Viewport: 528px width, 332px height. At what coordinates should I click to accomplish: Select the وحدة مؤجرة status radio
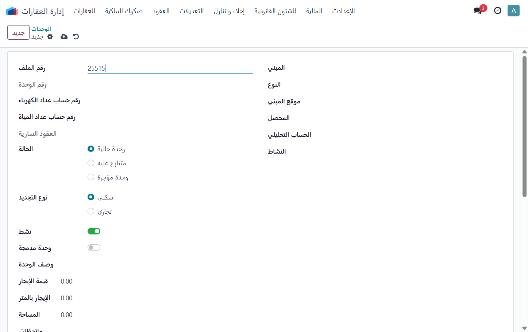coord(91,177)
